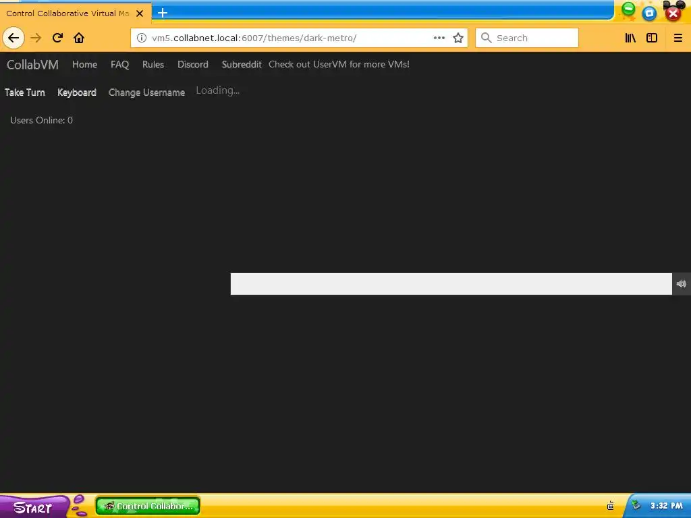The width and height of the screenshot is (691, 518).
Task: Show site information icon in address bar
Action: (x=142, y=38)
